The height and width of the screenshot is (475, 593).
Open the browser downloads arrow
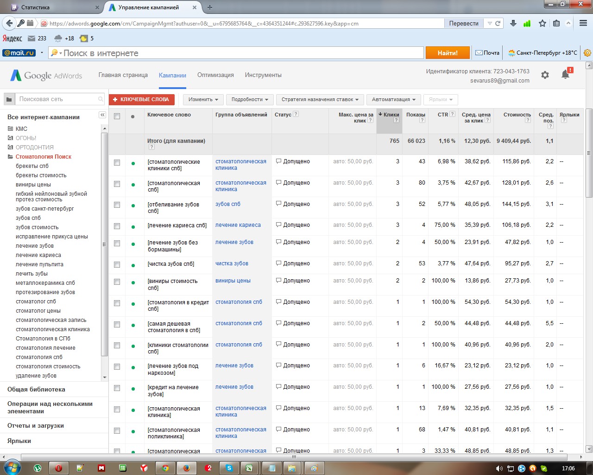[x=513, y=23]
